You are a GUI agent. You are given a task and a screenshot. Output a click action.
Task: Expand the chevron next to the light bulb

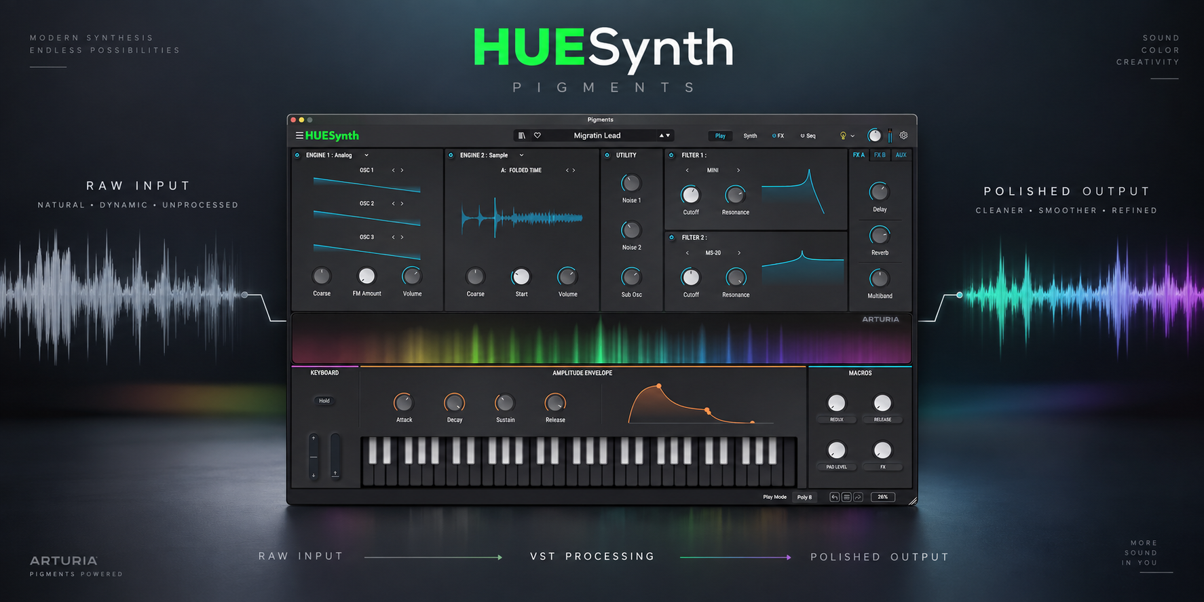pos(853,136)
